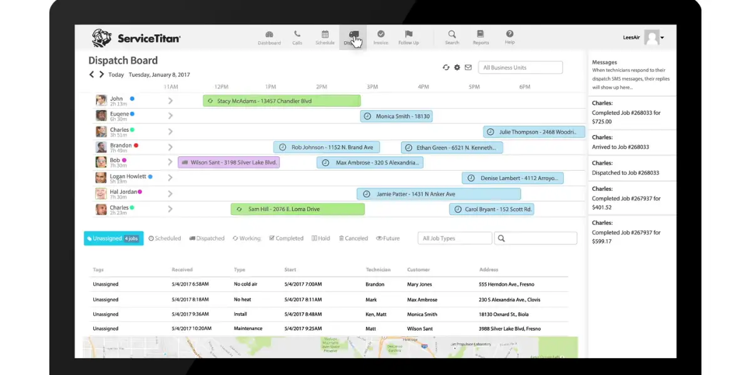The image size is (751, 375).
Task: Click message Arrived to Job #268033
Action: coord(620,147)
